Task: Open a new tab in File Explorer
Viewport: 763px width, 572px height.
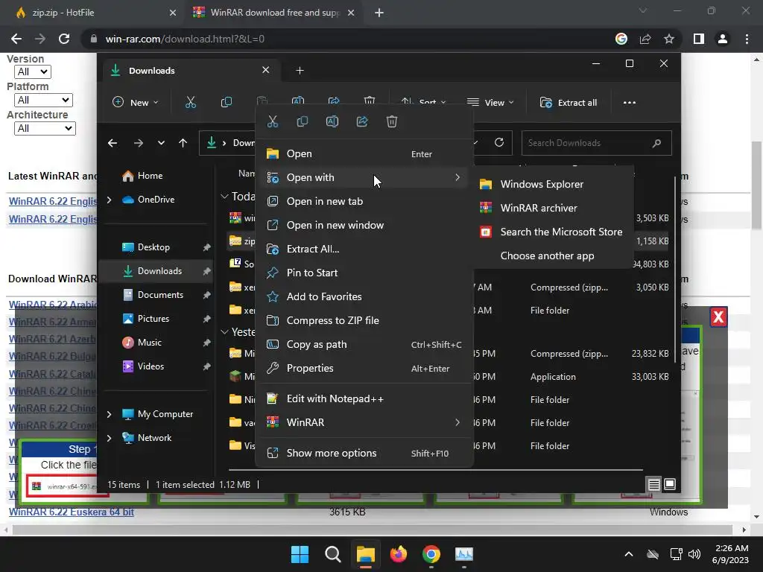Action: pyautogui.click(x=300, y=71)
